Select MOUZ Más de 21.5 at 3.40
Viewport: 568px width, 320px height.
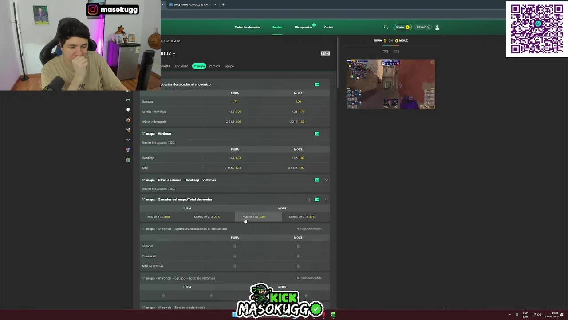pyautogui.click(x=258, y=217)
